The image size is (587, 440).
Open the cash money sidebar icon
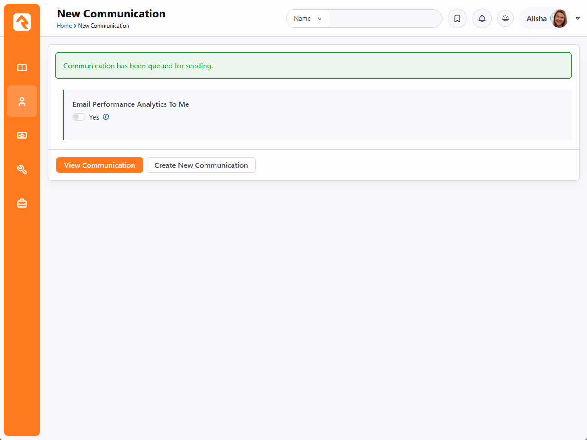[22, 136]
